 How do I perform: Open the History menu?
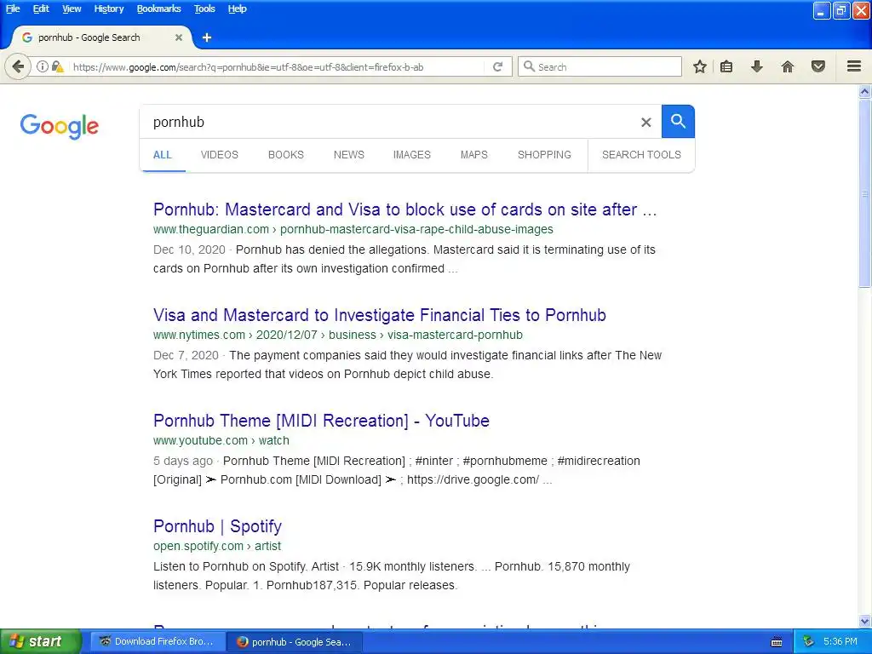(x=109, y=9)
